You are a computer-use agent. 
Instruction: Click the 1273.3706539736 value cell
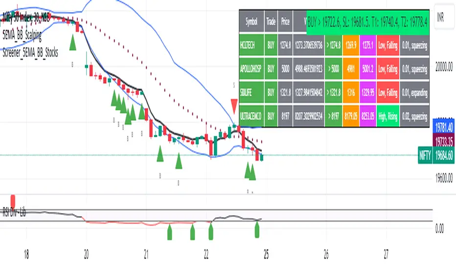click(309, 45)
